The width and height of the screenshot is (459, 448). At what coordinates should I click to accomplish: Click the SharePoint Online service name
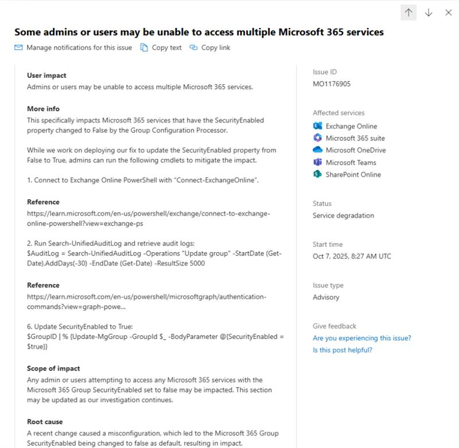(x=353, y=175)
